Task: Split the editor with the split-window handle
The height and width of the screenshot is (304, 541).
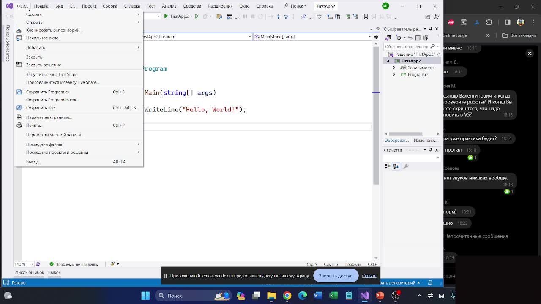Action: tap(376, 37)
